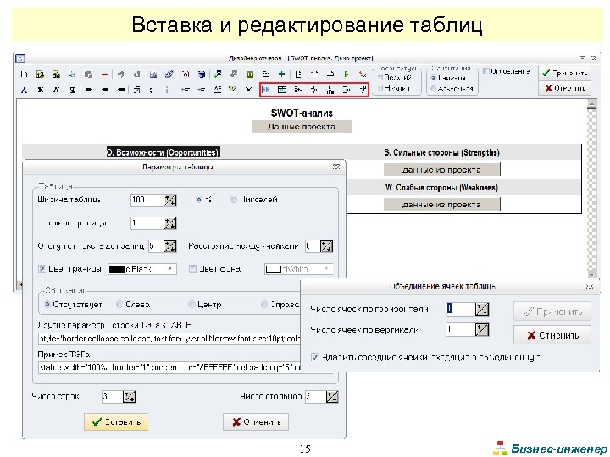Click the last icon of the table tools group

[x=363, y=90]
